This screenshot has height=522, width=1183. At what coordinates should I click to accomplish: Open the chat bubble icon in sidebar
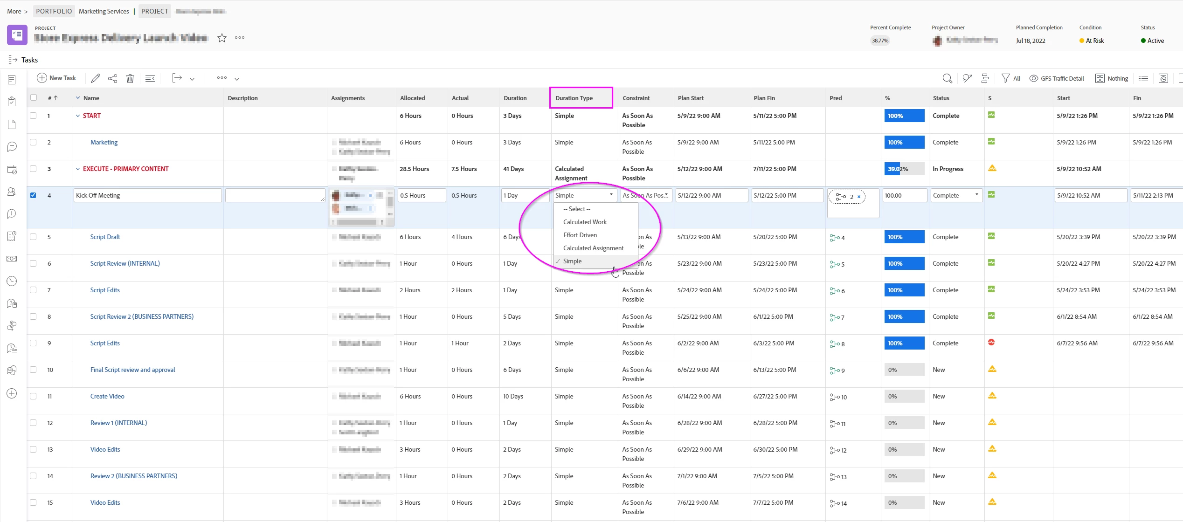click(x=12, y=147)
